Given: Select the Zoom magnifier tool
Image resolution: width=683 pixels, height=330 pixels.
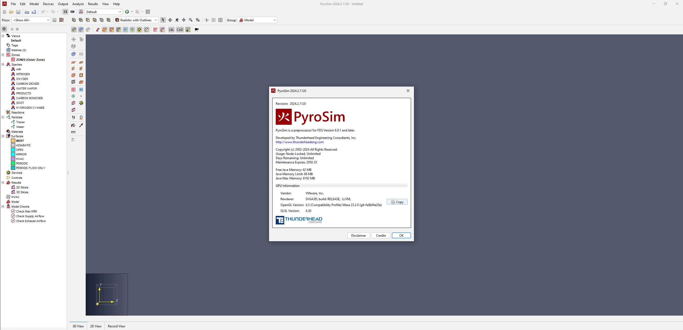Looking at the screenshot, I should pos(191,20).
